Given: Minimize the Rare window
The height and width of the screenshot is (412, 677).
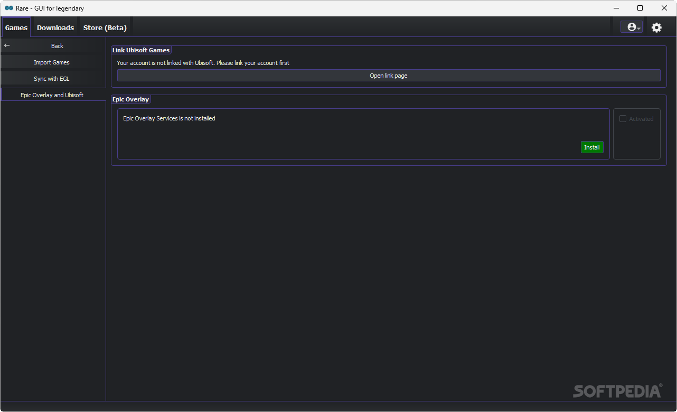Looking at the screenshot, I should tap(616, 8).
